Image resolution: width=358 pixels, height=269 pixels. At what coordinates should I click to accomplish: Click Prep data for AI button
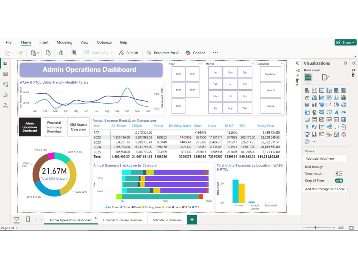pyautogui.click(x=163, y=53)
